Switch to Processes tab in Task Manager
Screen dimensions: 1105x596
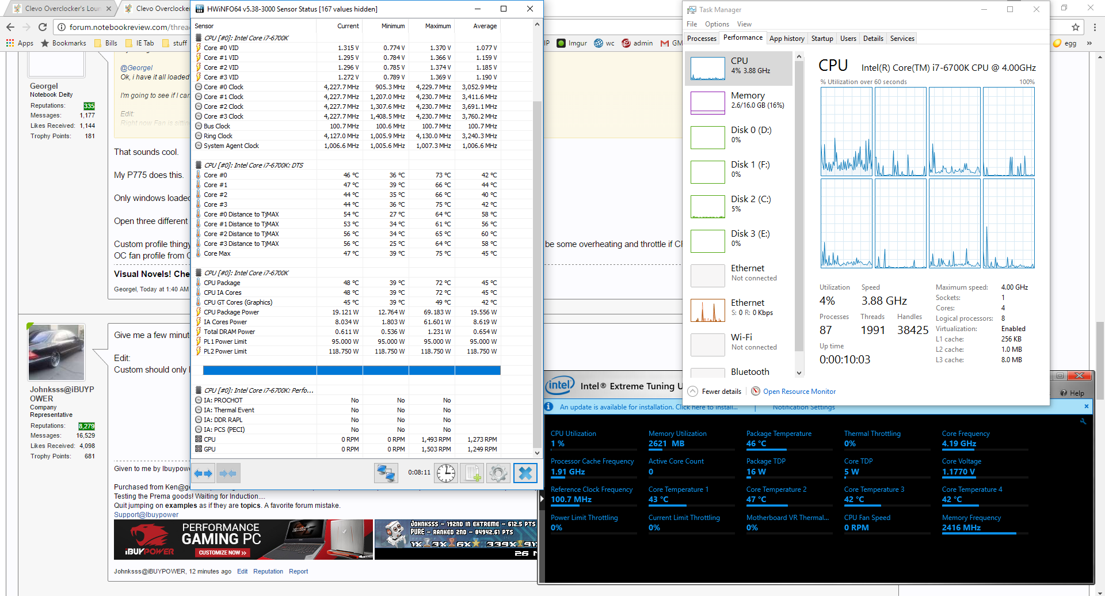pyautogui.click(x=702, y=39)
